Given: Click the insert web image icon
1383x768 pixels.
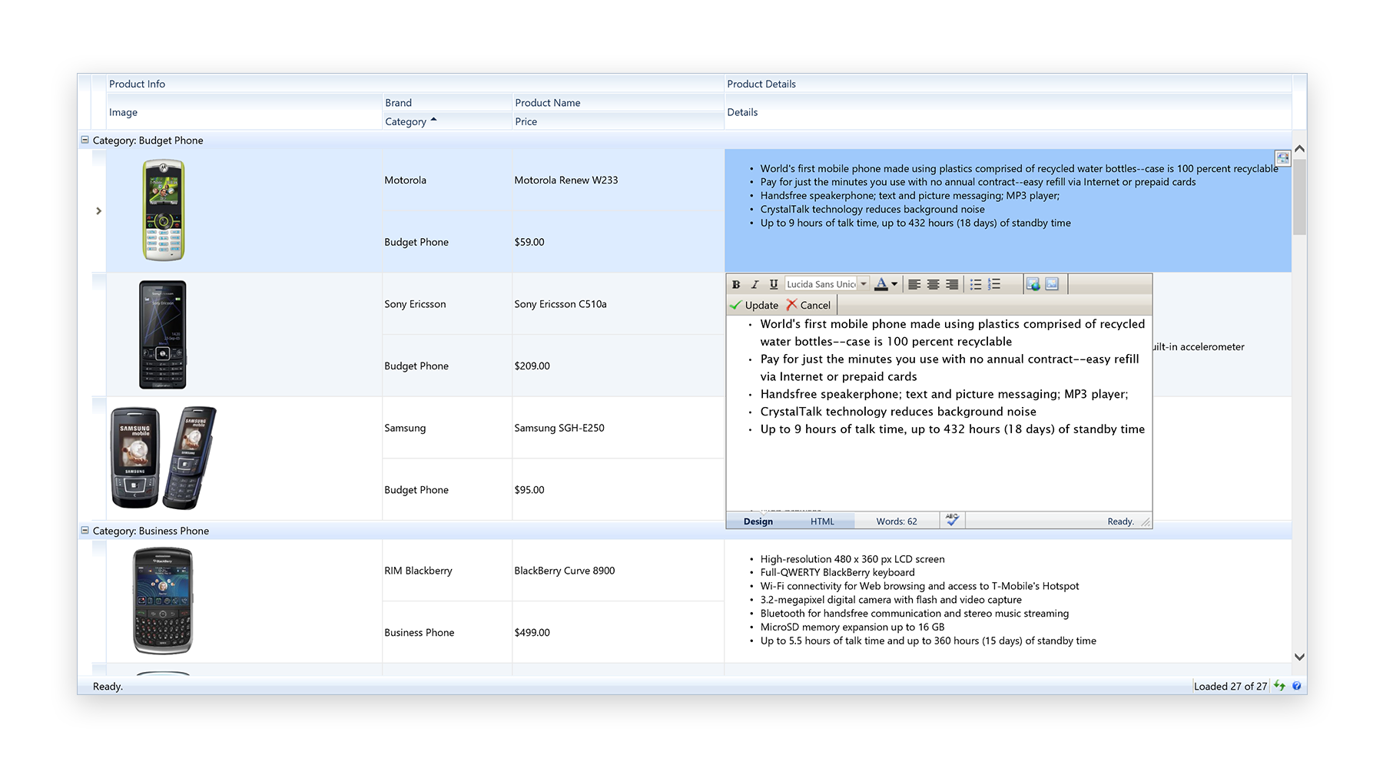Looking at the screenshot, I should pyautogui.click(x=1033, y=284).
